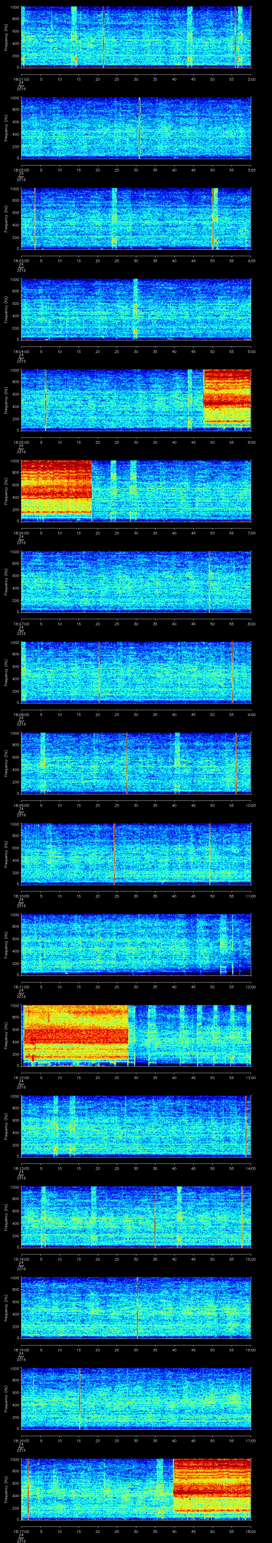Click the 6:00 end label below the 18:05:00 panel
This screenshot has height=1543, width=272.
pyautogui.click(x=252, y=442)
